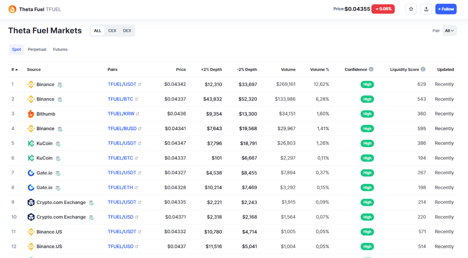
Task: Click the KuCoin exchange logo
Action: tap(31, 143)
